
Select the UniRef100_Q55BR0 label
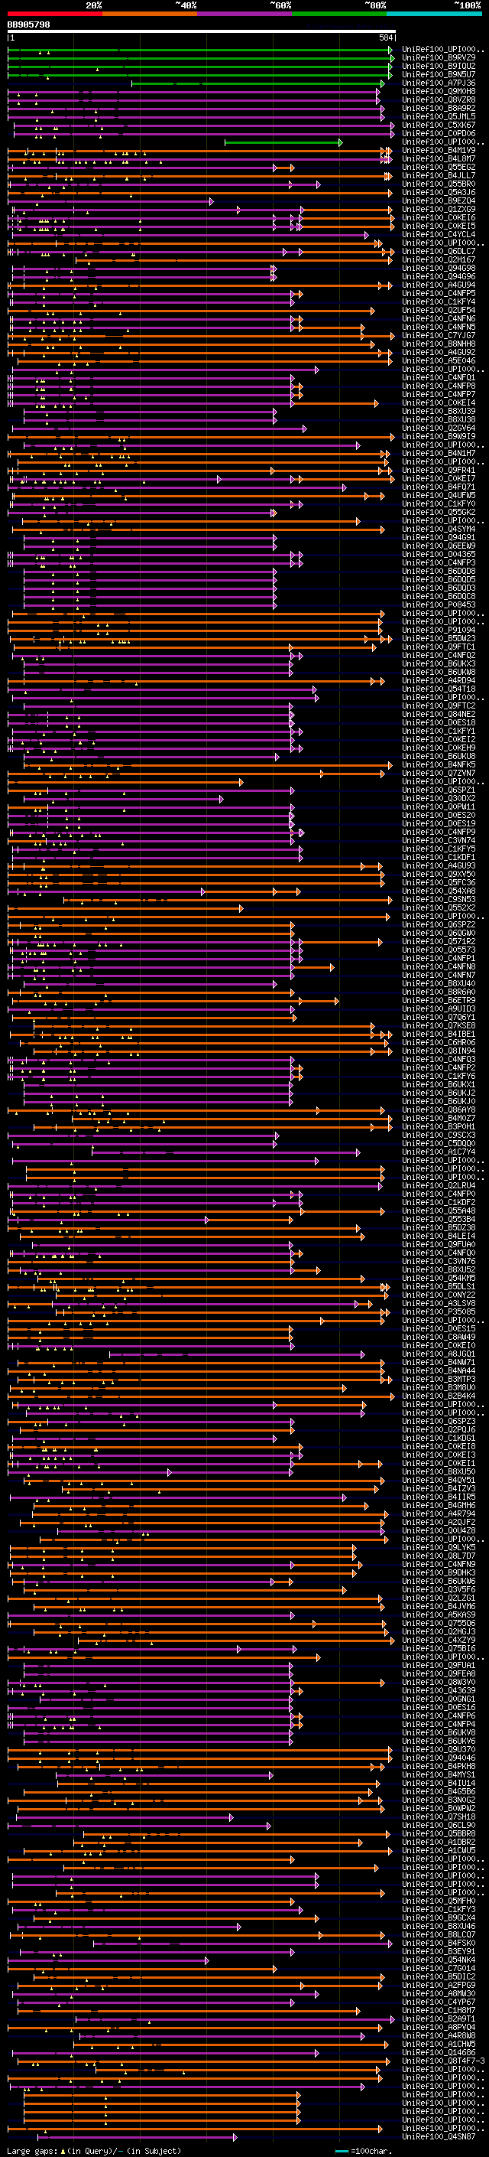coord(439,184)
